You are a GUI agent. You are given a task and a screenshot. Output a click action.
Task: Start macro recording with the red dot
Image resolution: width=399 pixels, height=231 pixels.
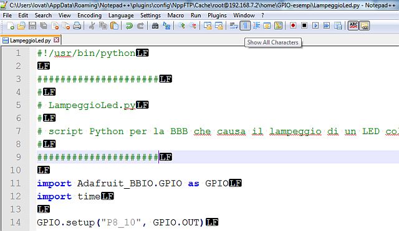point(293,25)
